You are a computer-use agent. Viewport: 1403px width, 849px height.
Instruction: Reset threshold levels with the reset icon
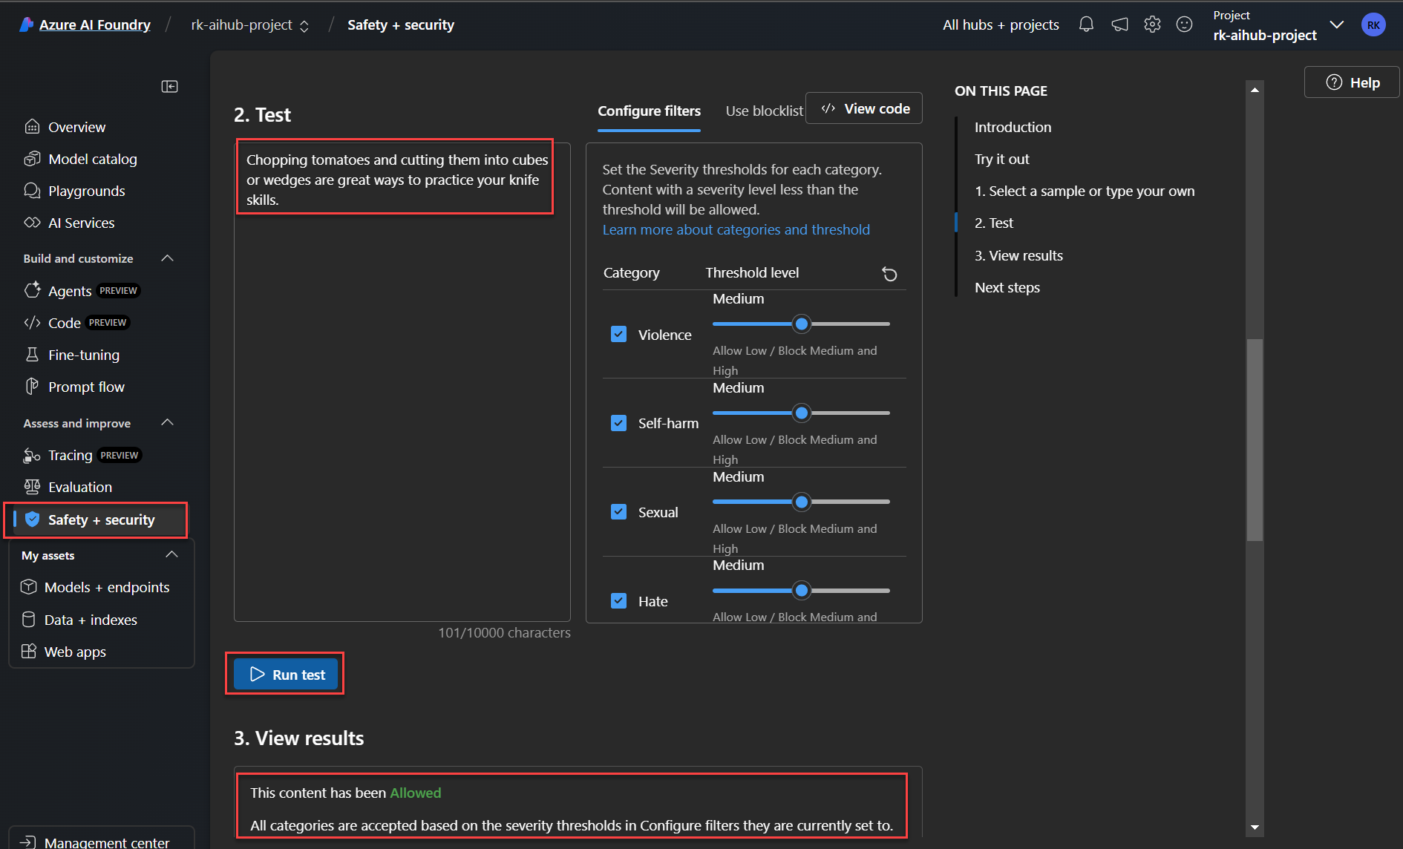pos(889,274)
